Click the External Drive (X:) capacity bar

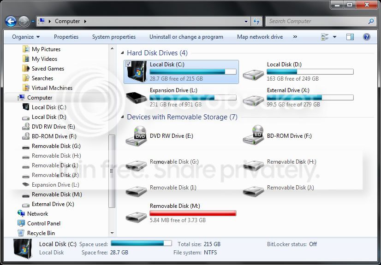[310, 98]
